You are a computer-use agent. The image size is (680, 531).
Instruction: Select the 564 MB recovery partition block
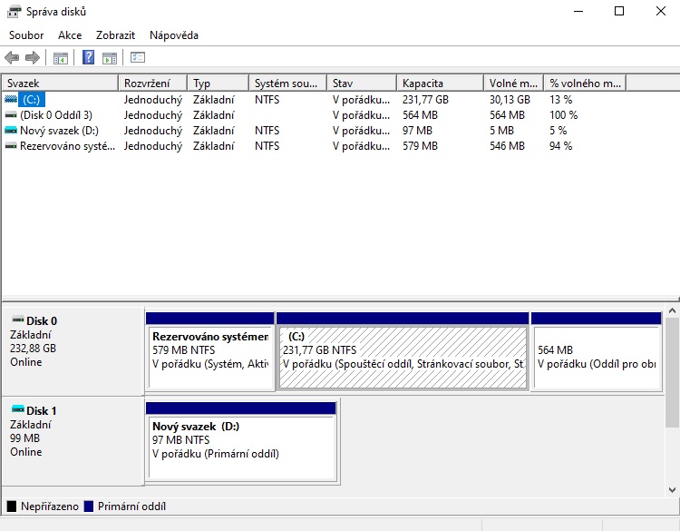tap(596, 358)
